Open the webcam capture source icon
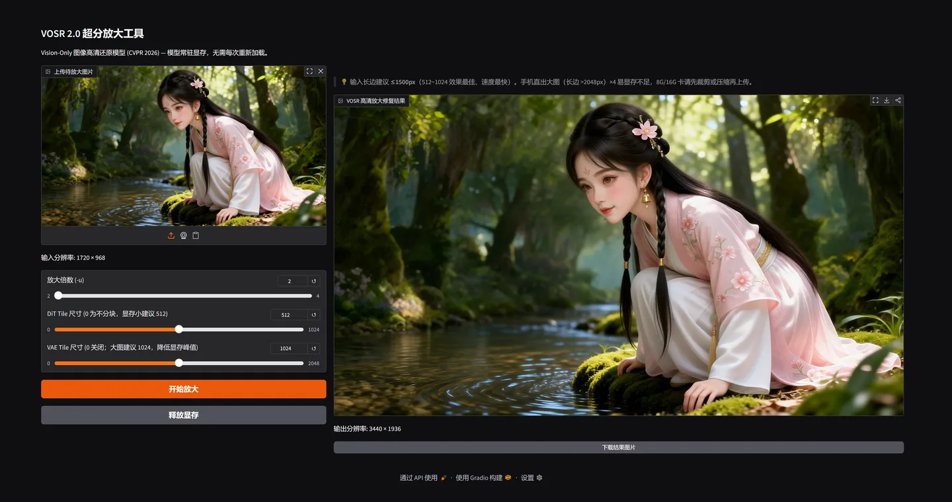The width and height of the screenshot is (952, 502). coord(184,235)
